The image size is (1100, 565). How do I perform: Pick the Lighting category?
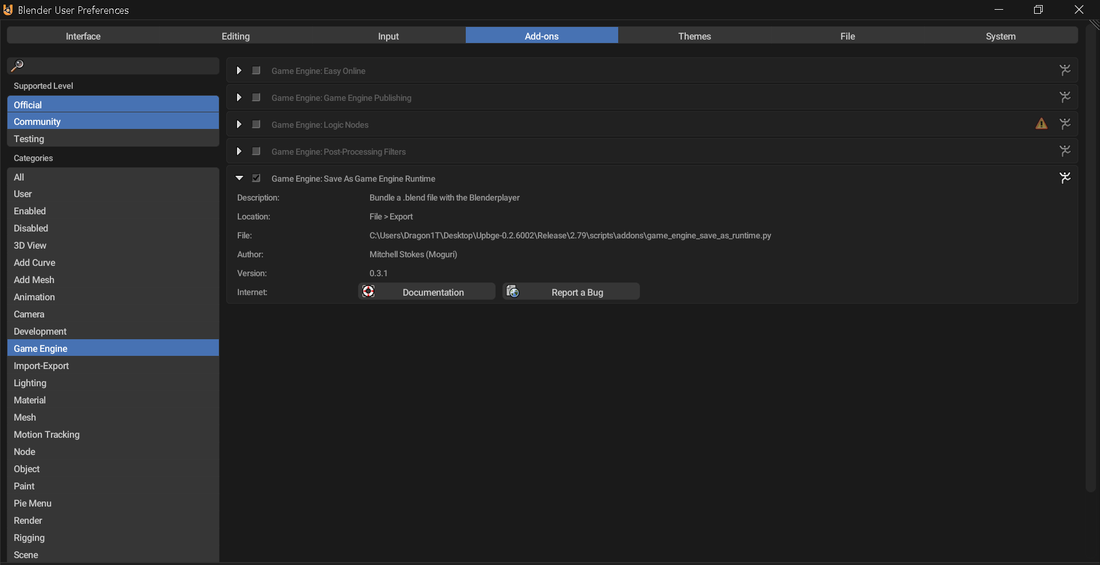(113, 383)
